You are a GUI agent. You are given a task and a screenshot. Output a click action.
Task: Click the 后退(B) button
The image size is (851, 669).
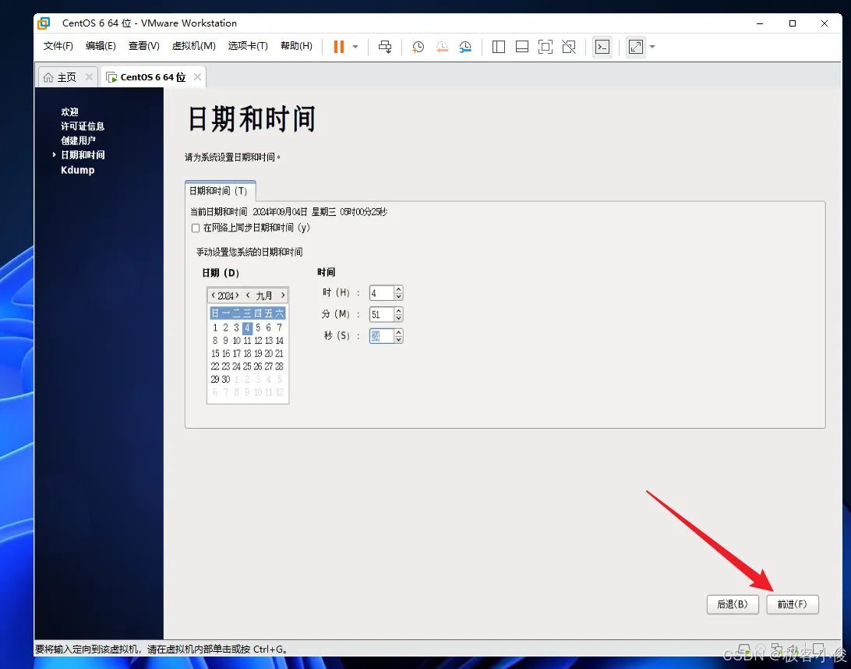coord(733,604)
